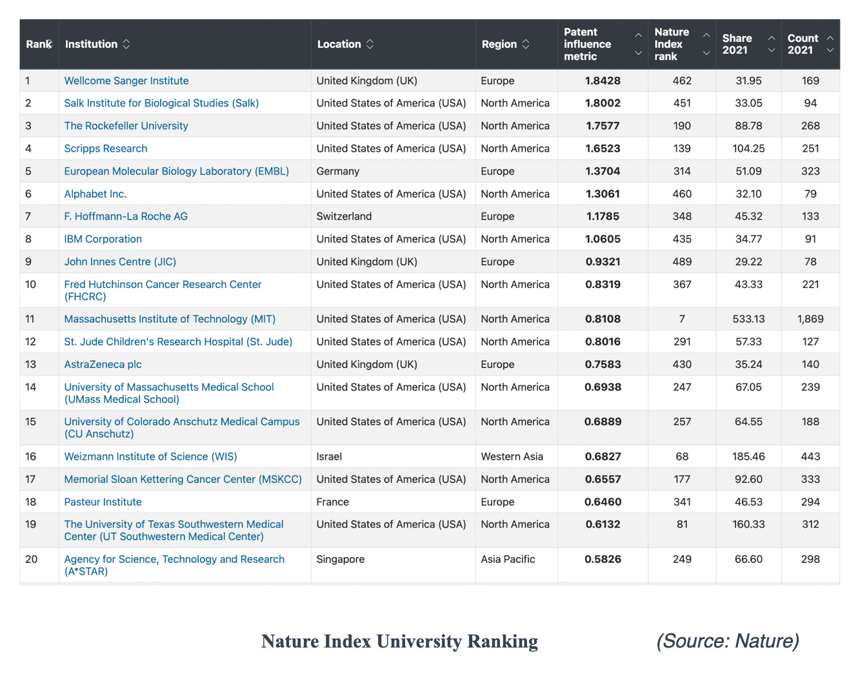Open Weizmann Institute of Science link

click(150, 456)
